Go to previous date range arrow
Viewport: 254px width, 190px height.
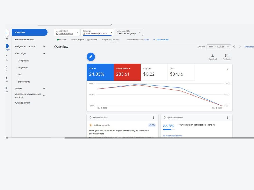click(234, 47)
